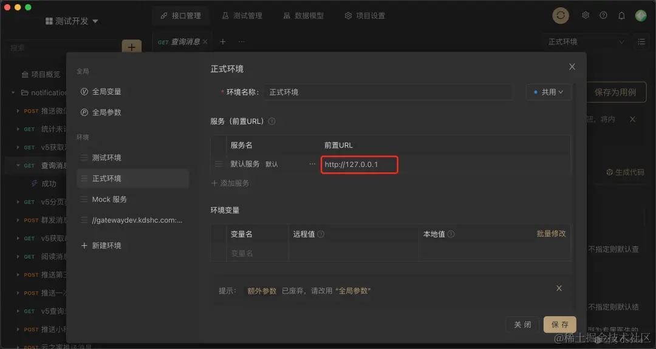Click the 变量名 input field
656x349 pixels.
pos(257,253)
